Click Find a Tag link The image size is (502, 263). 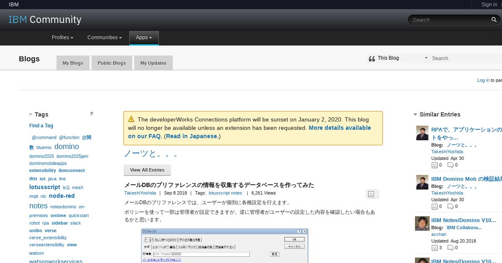tap(41, 126)
